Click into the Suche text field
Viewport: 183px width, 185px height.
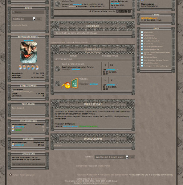pos(28,12)
